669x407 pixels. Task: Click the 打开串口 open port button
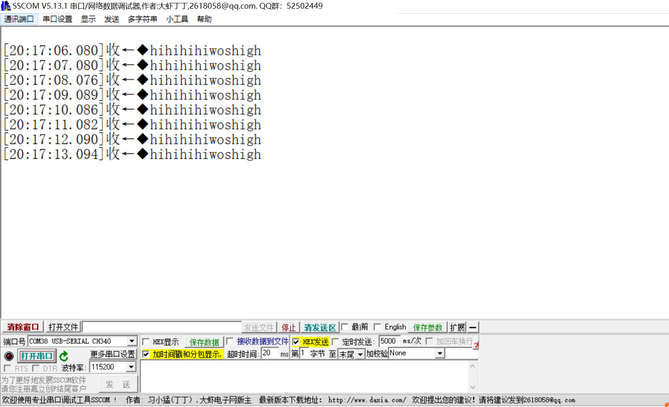tap(37, 356)
